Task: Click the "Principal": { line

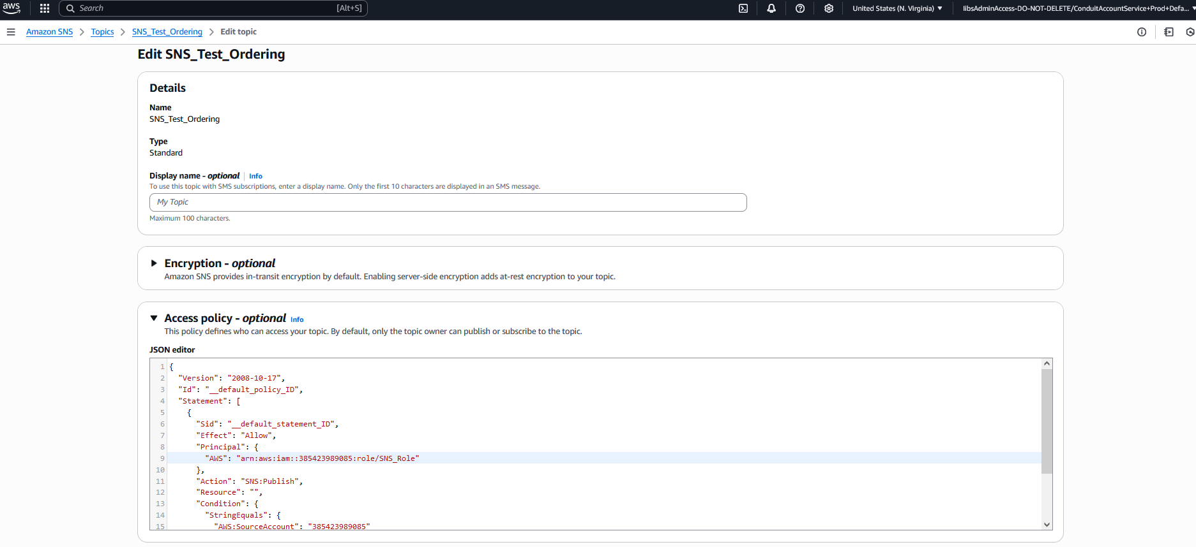Action: tap(227, 447)
